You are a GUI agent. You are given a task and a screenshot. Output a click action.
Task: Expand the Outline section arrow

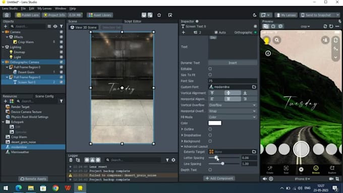coord(182,129)
